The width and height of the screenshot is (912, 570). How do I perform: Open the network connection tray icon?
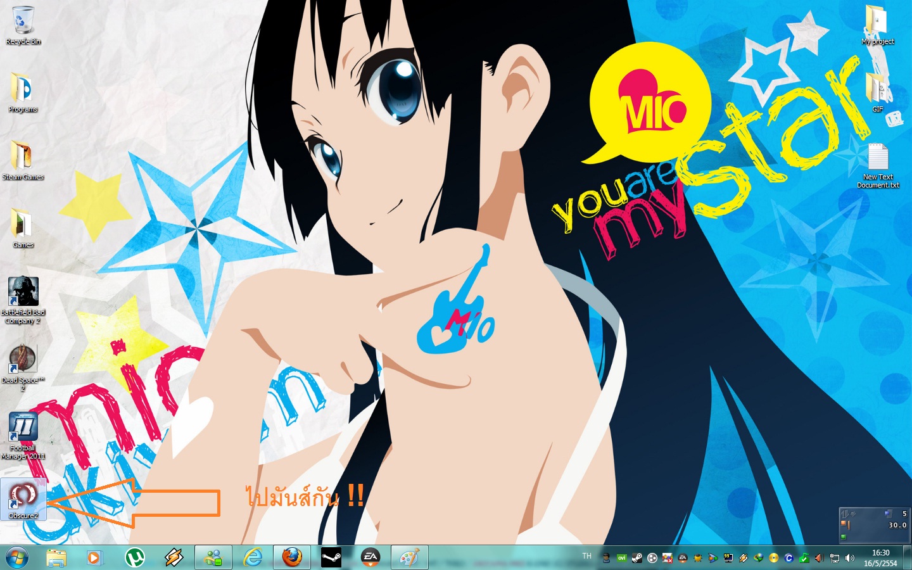(x=834, y=558)
